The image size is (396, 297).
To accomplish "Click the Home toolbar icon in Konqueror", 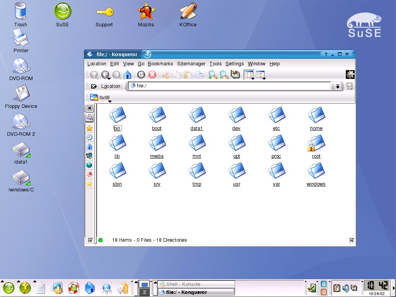I will [127, 75].
